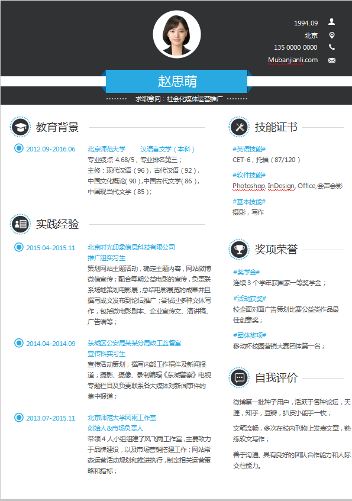
Task: Click the profile photo thumbnail
Action: 177,34
